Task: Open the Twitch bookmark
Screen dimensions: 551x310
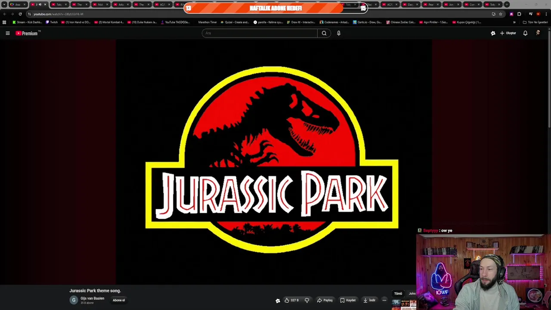Action: 52,22
